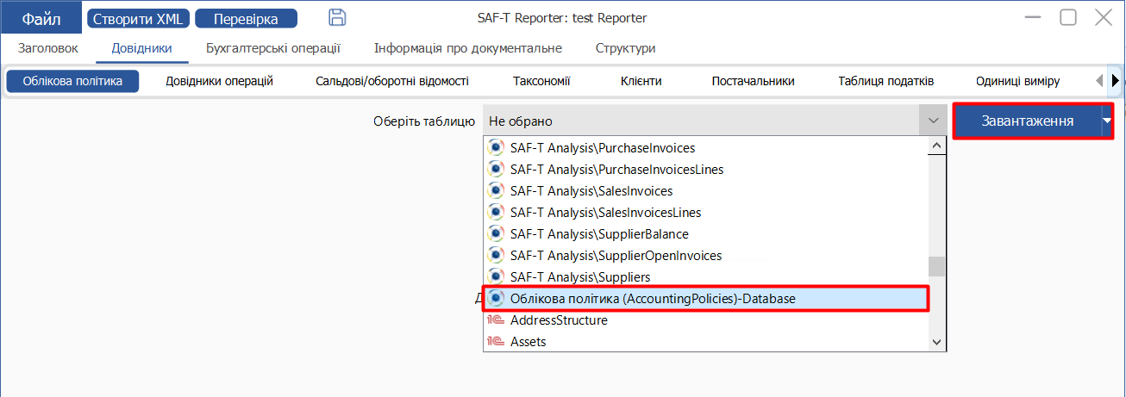Switch to Інформація про документальне tab
The image size is (1126, 397).
pyautogui.click(x=468, y=48)
